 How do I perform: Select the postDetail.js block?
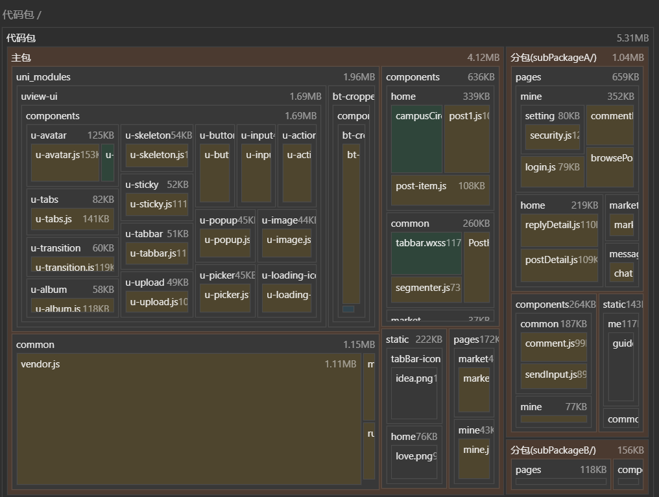[x=558, y=264]
